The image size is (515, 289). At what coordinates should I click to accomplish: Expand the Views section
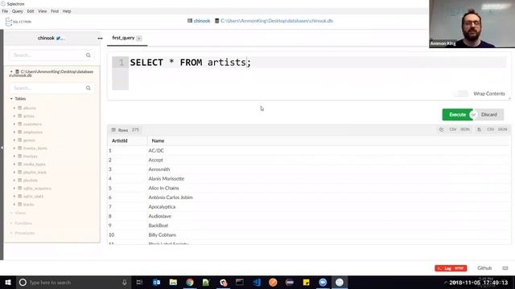coord(11,213)
